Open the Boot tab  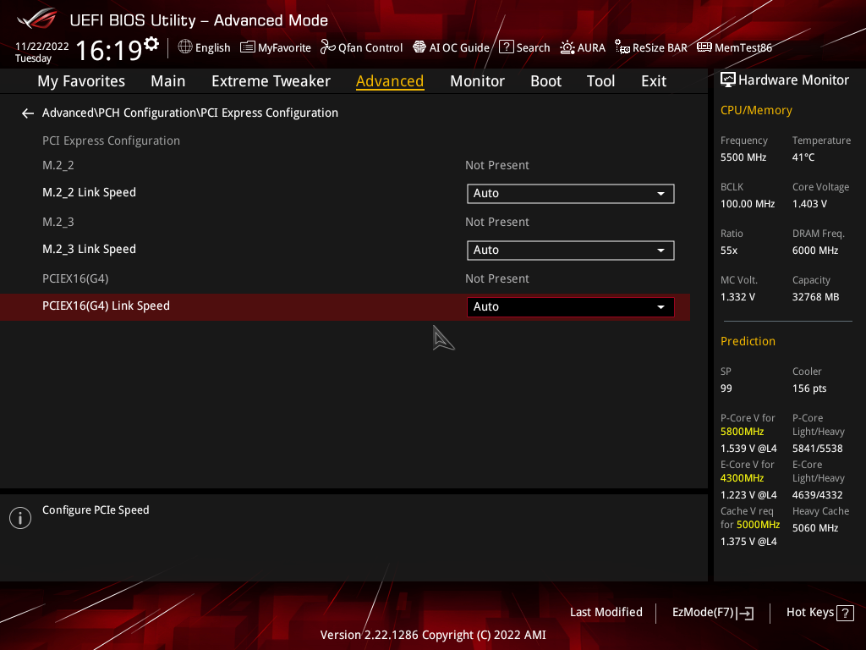pos(545,81)
